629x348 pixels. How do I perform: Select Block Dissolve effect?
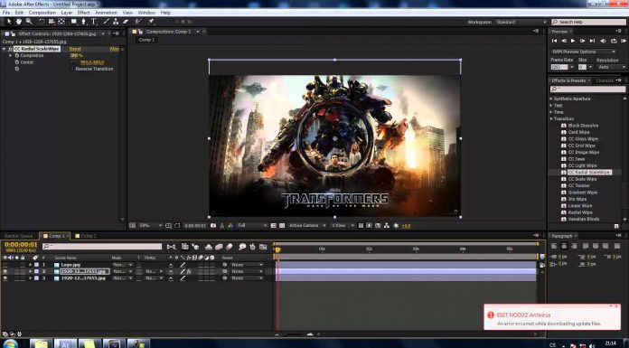583,126
